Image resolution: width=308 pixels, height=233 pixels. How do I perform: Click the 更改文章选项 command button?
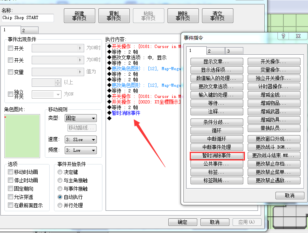click(217, 86)
